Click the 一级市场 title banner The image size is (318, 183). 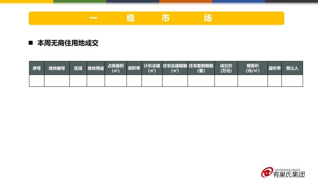157,18
